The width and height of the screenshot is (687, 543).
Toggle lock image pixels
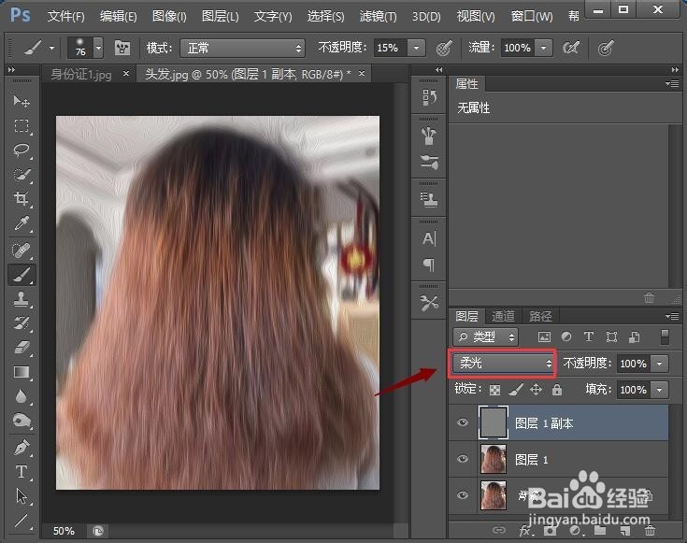coord(516,390)
